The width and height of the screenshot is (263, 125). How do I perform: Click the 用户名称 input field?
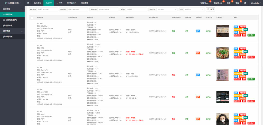(x=47, y=9)
